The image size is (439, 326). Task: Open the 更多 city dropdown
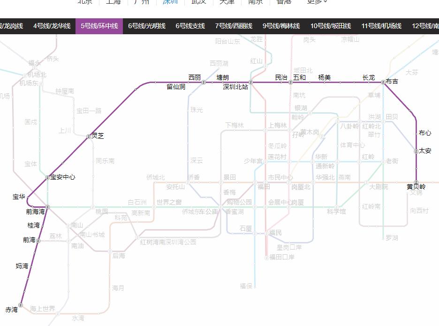coord(317,2)
